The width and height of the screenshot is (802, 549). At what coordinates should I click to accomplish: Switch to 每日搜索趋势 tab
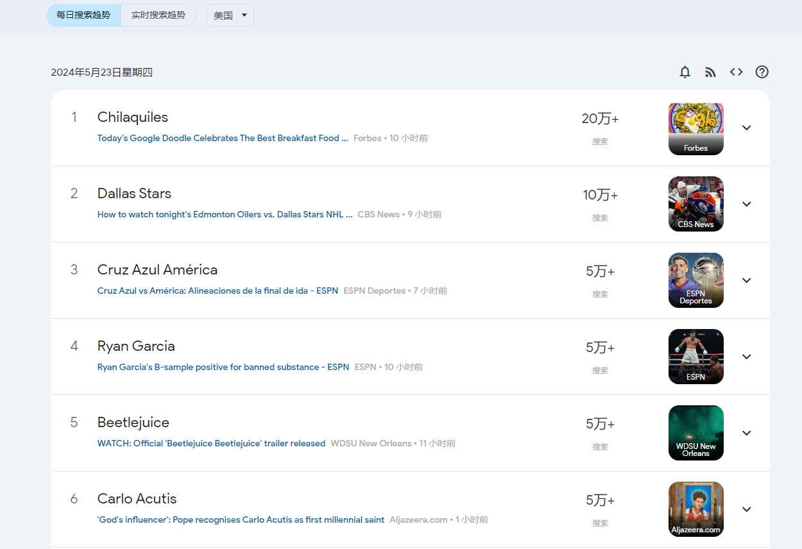pyautogui.click(x=83, y=15)
